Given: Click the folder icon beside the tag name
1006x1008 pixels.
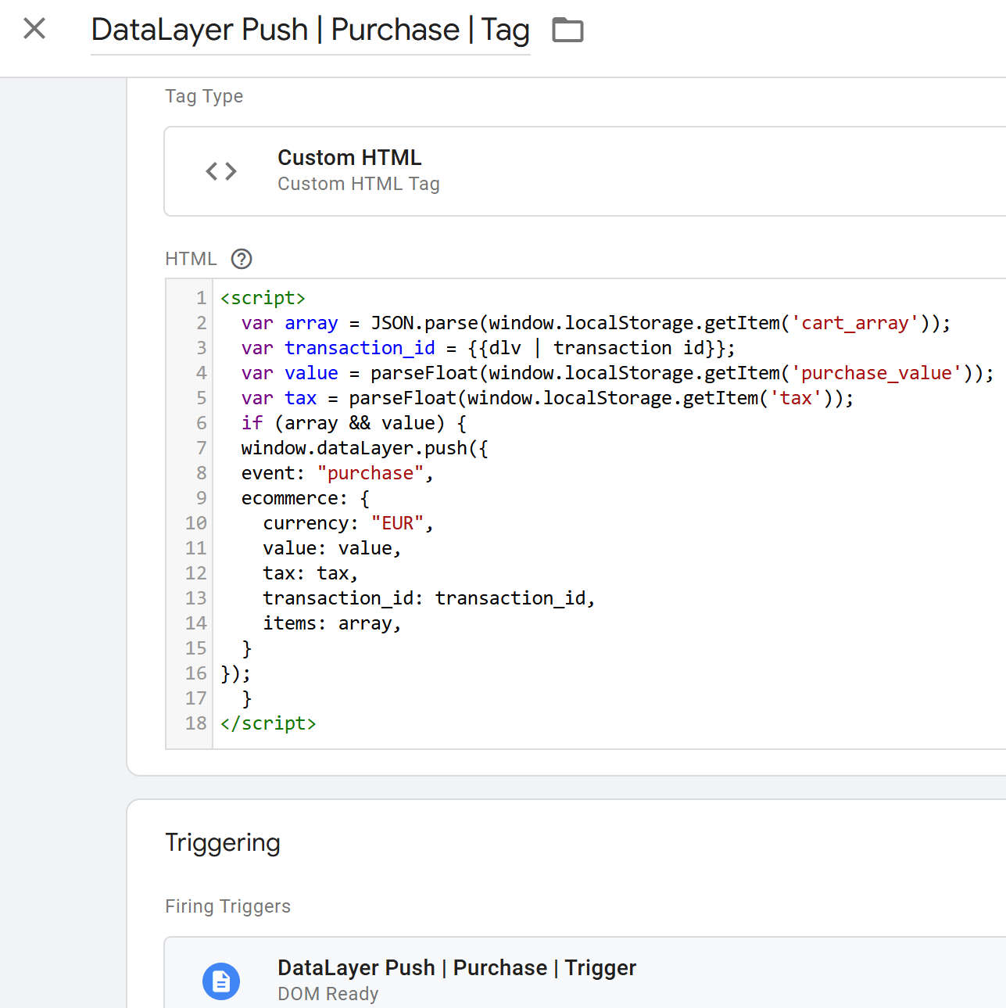Looking at the screenshot, I should [567, 30].
